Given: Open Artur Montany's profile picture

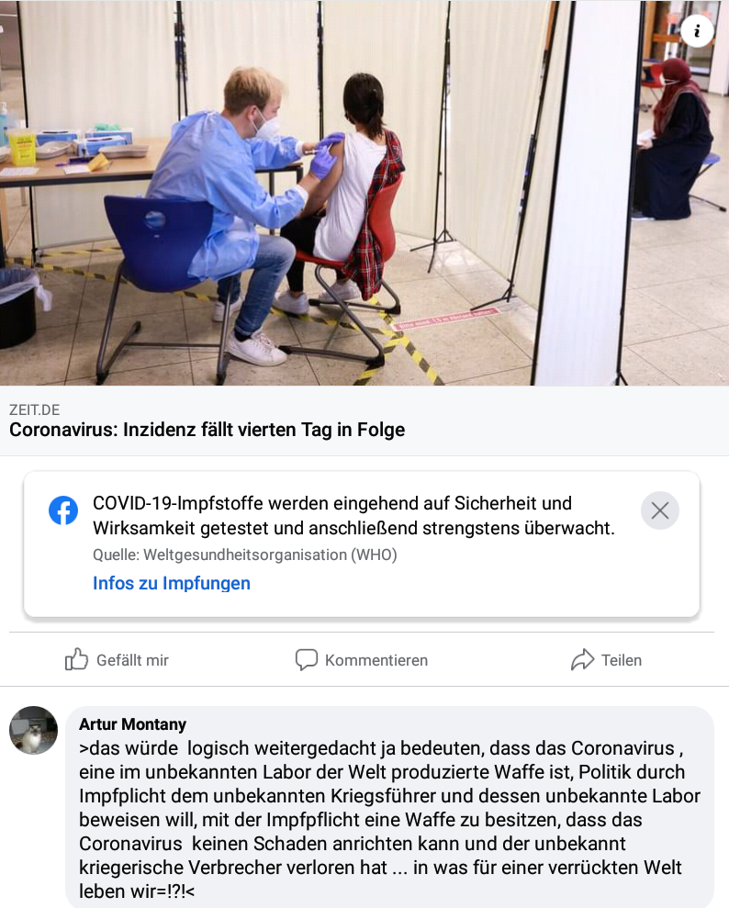Looking at the screenshot, I should pos(34,730).
